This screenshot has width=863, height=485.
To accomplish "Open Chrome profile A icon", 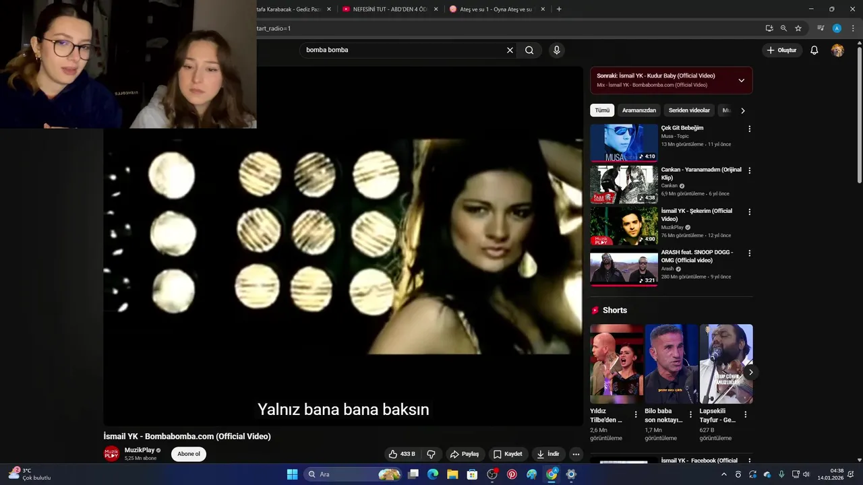I will click(x=837, y=28).
